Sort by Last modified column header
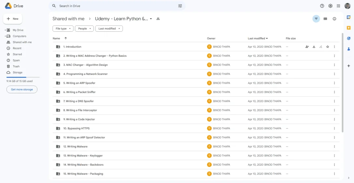The width and height of the screenshot is (354, 183). click(x=258, y=38)
